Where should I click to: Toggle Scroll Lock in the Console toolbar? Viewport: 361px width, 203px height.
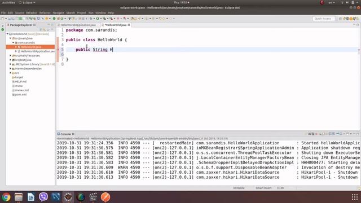323,134
